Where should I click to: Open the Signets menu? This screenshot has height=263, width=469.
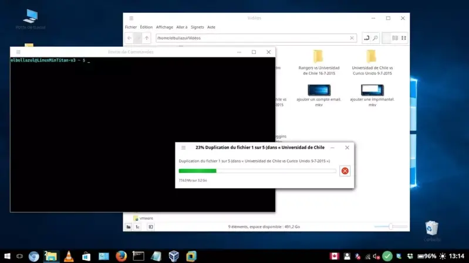pyautogui.click(x=197, y=27)
